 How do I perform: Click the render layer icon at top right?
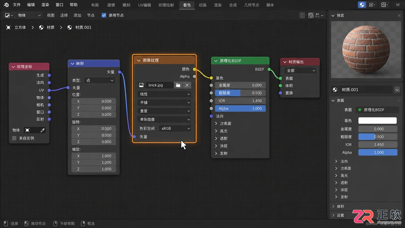[384, 5]
